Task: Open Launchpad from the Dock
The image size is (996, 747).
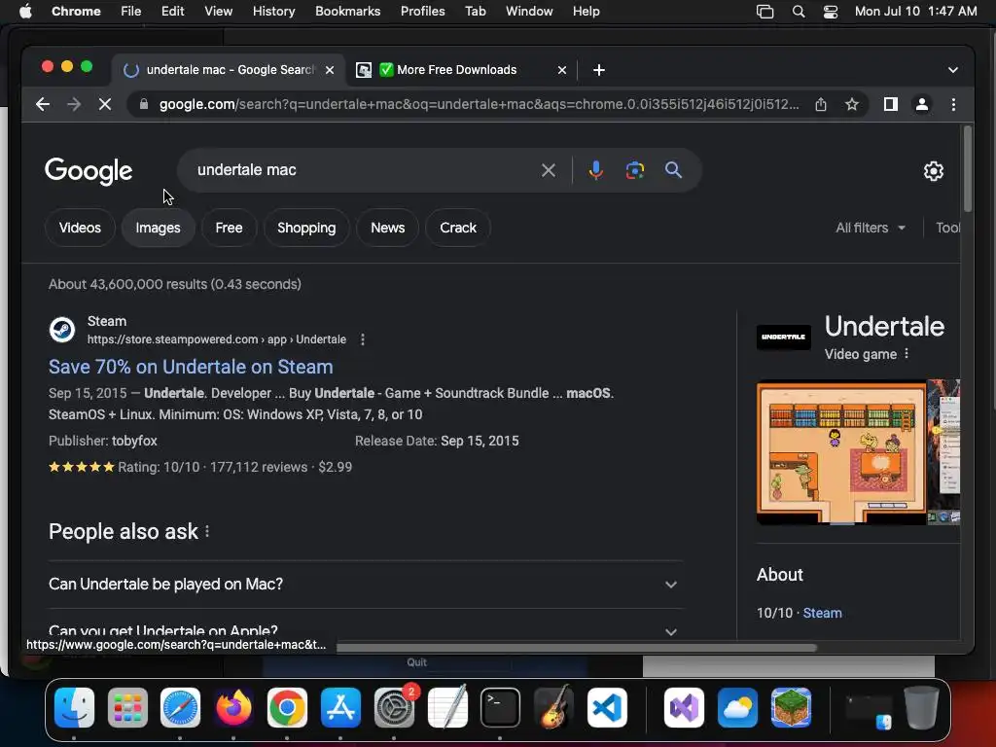Action: pyautogui.click(x=127, y=708)
